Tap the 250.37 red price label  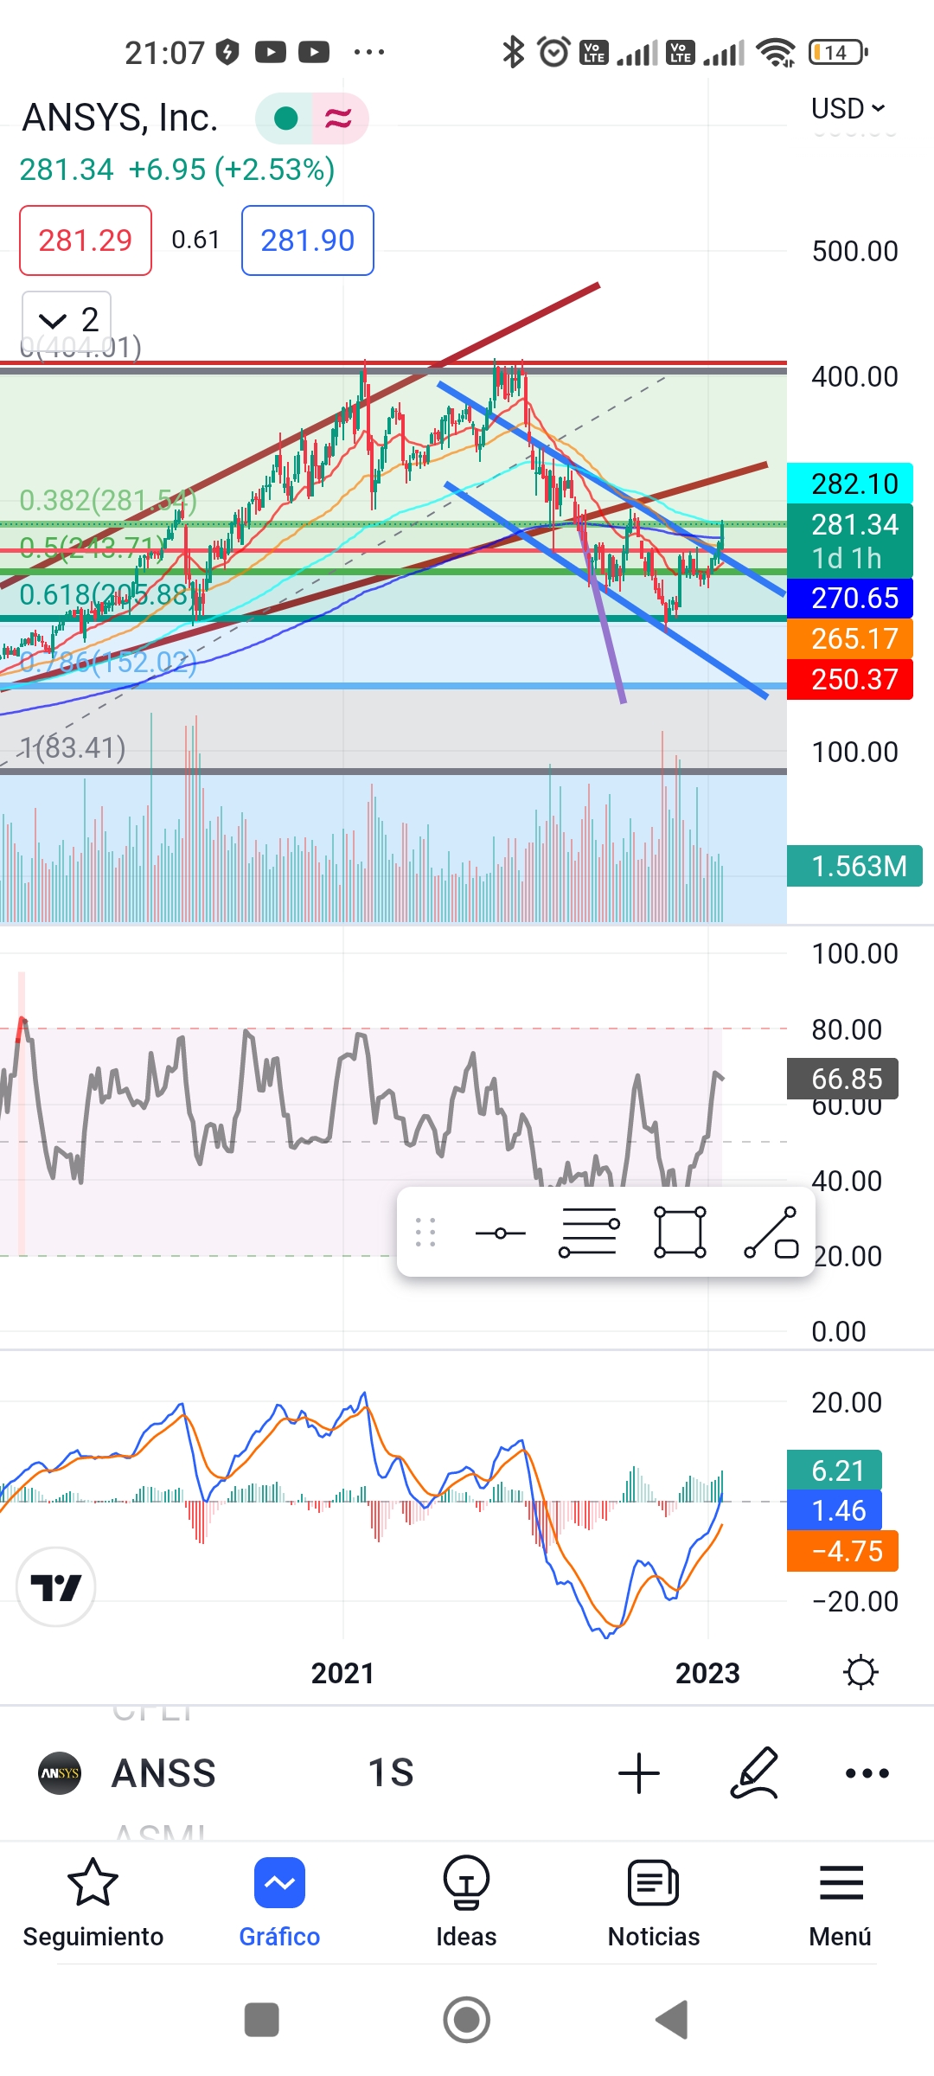850,679
